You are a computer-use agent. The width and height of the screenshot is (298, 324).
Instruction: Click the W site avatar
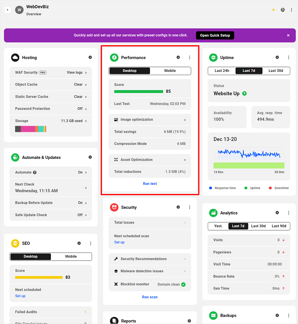point(19,10)
